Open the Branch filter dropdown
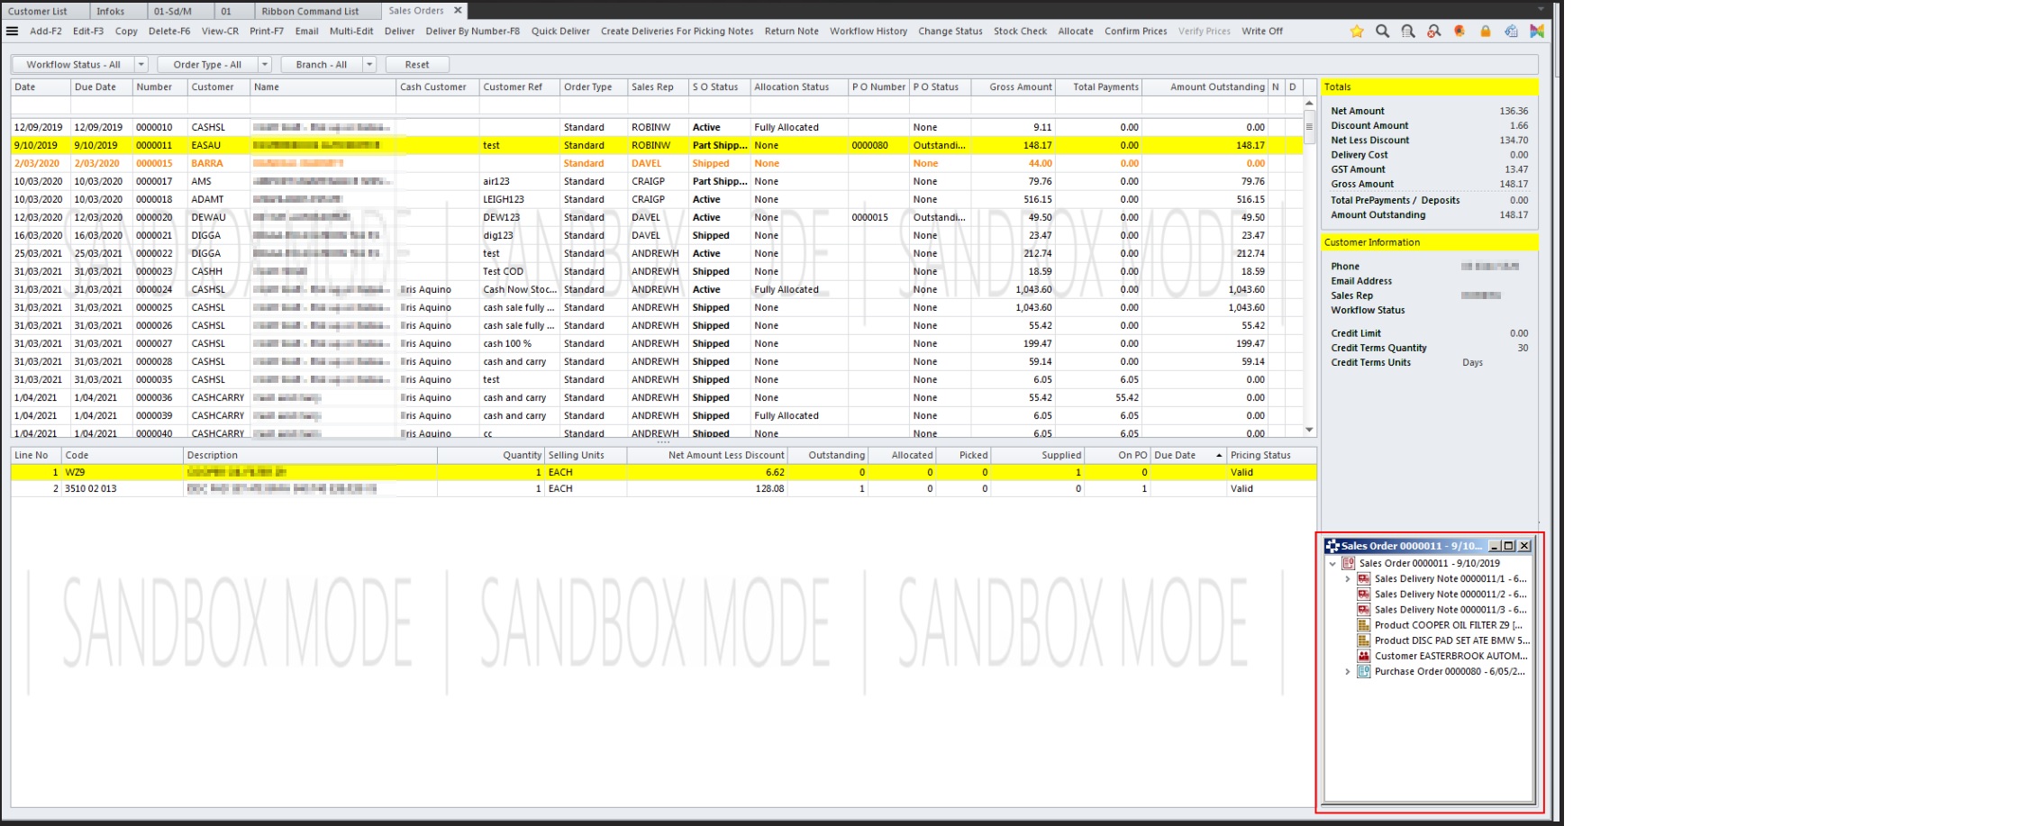 pos(368,65)
